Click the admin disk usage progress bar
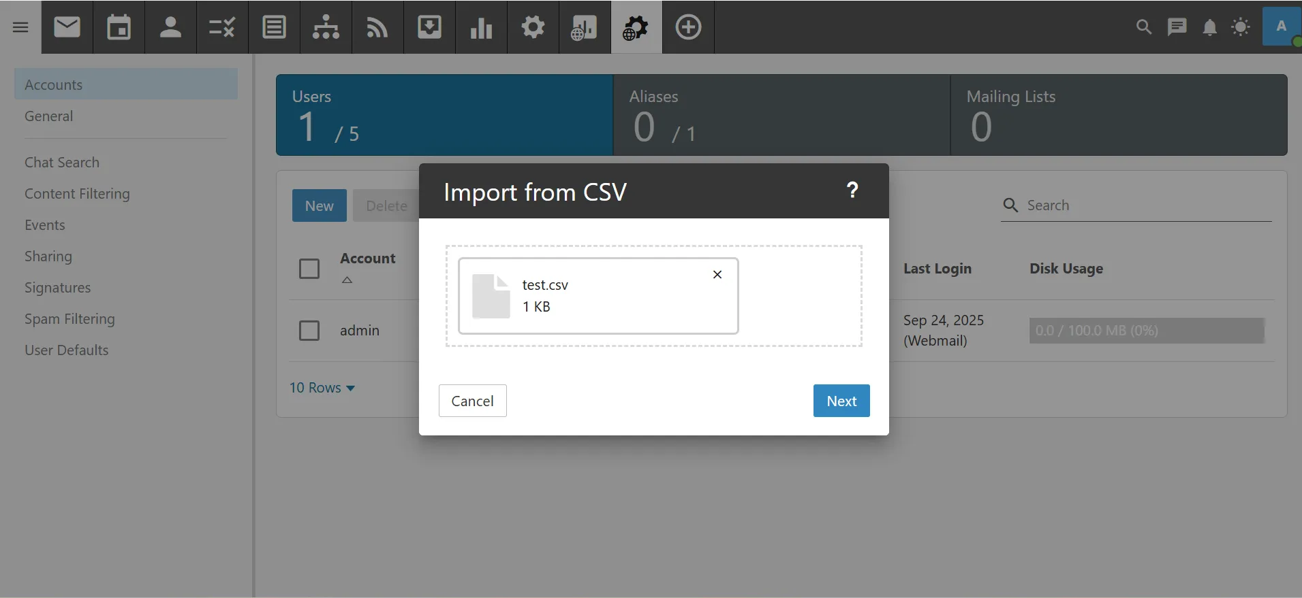1302x598 pixels. (1146, 331)
